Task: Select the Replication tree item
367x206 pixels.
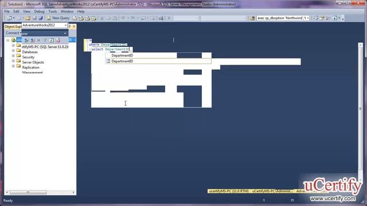Action: (30, 68)
